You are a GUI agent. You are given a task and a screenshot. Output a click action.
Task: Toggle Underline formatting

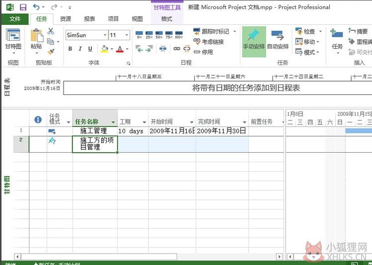point(90,49)
